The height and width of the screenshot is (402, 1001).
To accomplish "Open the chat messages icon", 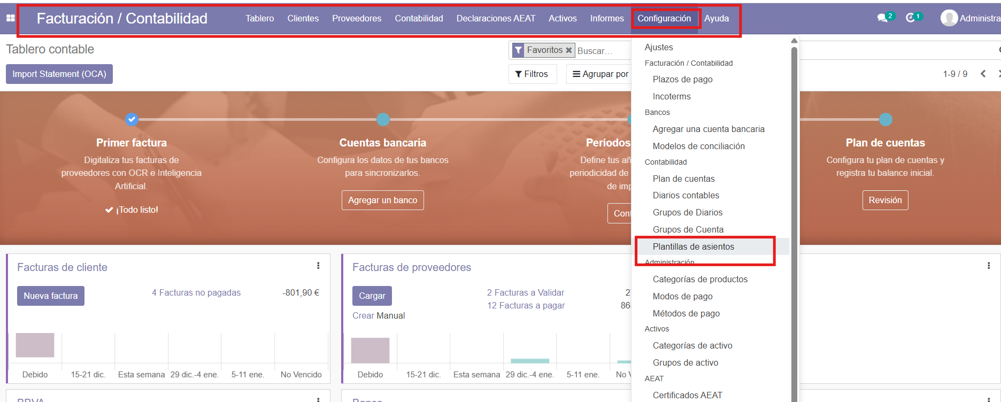I will pos(882,18).
